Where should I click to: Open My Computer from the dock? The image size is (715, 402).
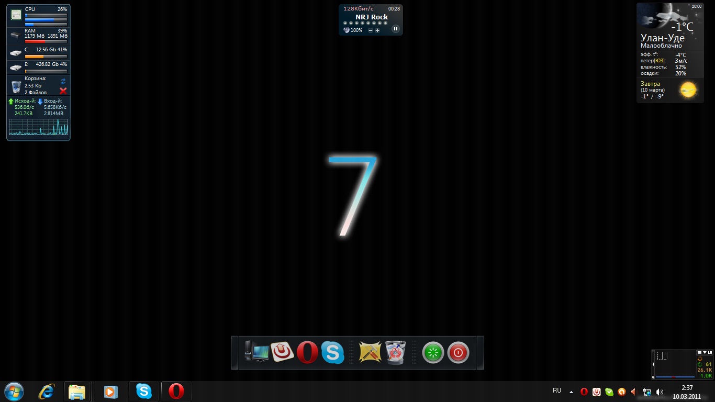(x=256, y=352)
